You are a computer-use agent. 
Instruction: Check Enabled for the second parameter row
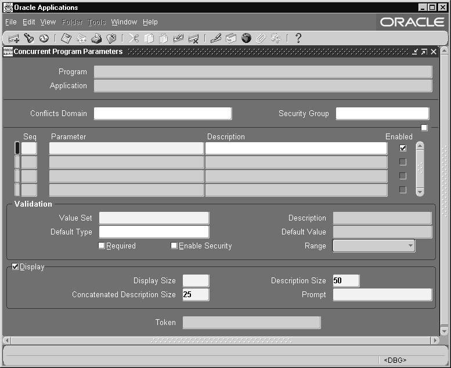click(403, 162)
